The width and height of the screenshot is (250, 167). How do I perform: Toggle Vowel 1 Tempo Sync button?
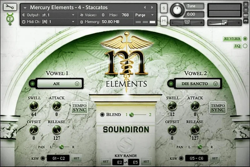tap(79, 108)
